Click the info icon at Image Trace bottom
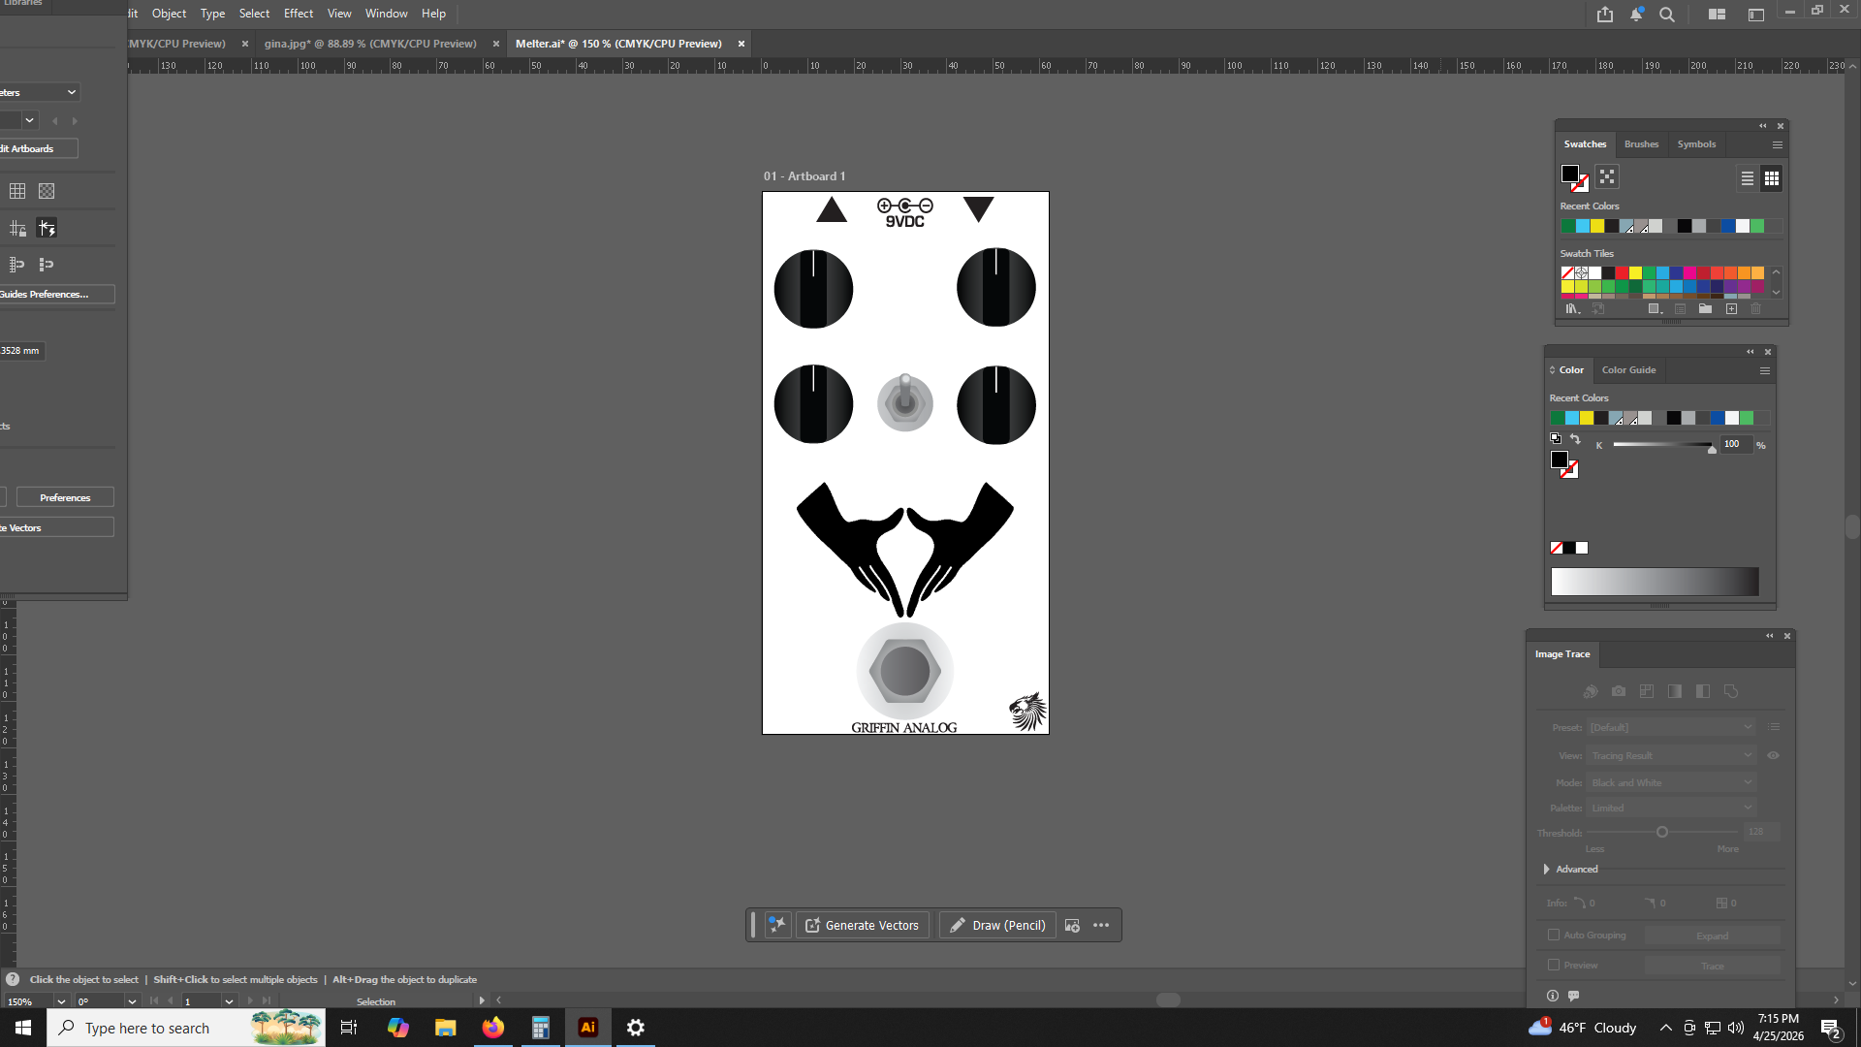Viewport: 1861px width, 1047px height. pos(1553,996)
